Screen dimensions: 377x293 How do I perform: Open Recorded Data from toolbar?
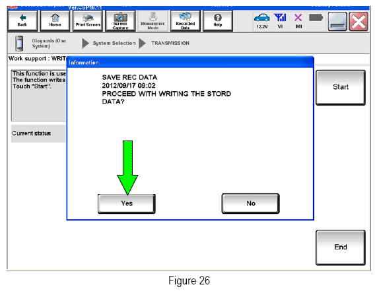[x=185, y=21]
